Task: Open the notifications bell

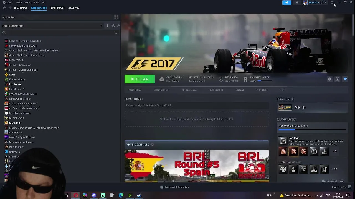Action: coord(297,2)
